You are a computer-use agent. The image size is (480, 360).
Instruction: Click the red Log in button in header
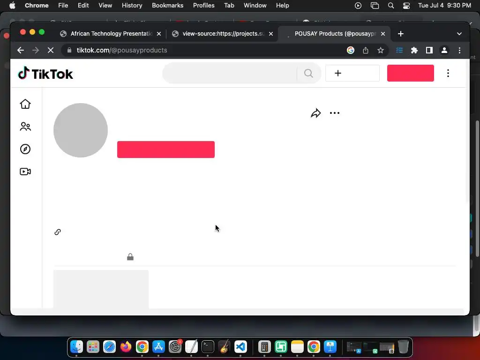point(410,73)
